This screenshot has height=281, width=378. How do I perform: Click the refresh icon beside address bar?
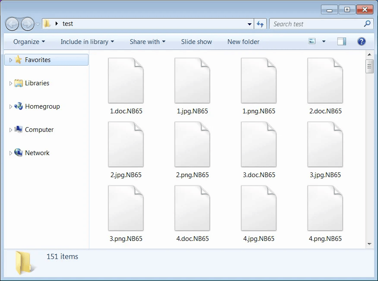coord(260,24)
